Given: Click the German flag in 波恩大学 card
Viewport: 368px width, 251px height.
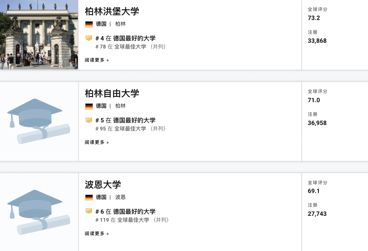Looking at the screenshot, I should pyautogui.click(x=89, y=197).
